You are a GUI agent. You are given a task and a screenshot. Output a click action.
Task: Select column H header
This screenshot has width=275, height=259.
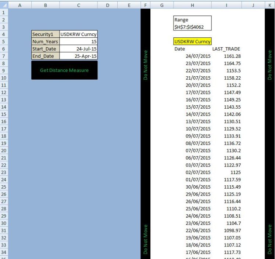192,6
